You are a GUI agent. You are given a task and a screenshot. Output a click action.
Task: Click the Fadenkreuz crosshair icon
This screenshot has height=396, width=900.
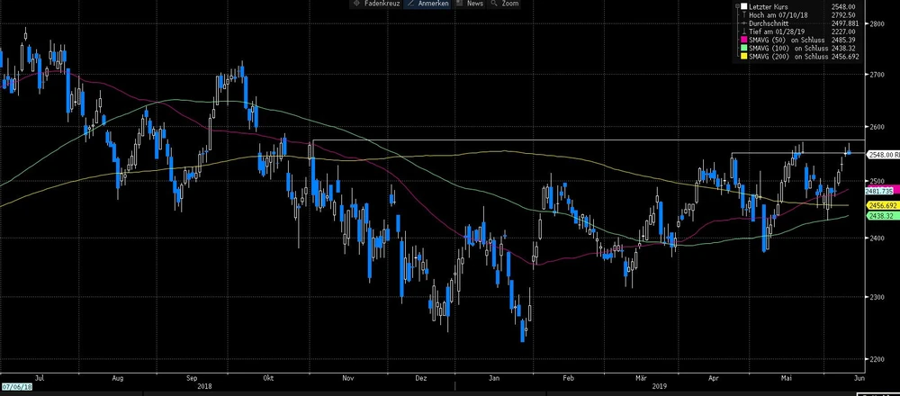point(355,4)
